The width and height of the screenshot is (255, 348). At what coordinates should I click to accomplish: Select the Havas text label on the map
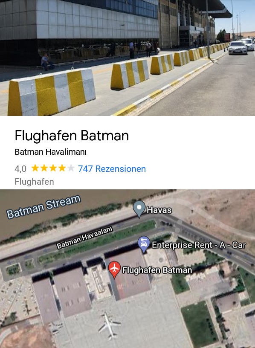point(159,210)
